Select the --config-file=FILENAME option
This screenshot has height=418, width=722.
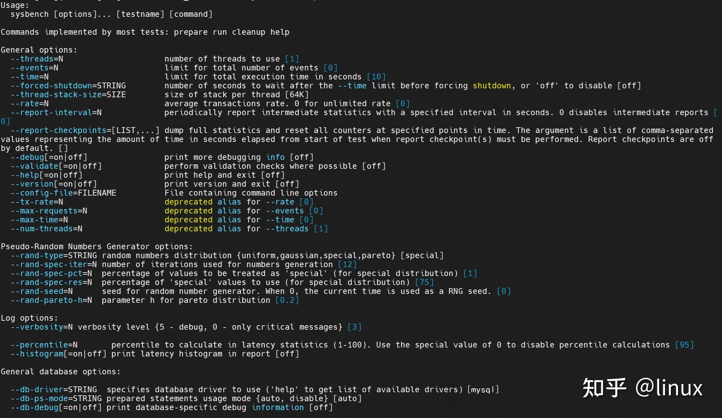click(x=63, y=193)
